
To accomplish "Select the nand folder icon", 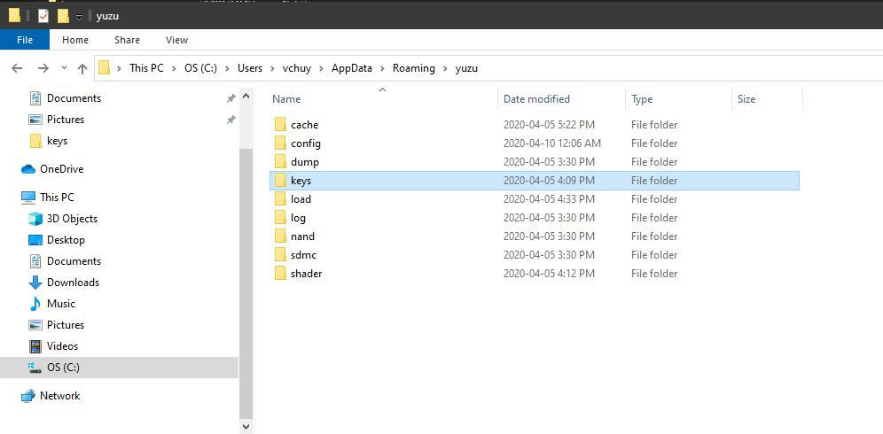I will point(280,236).
